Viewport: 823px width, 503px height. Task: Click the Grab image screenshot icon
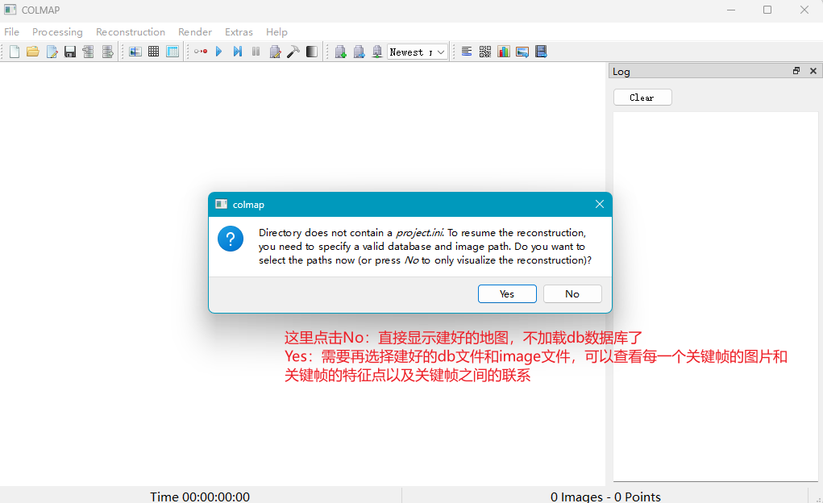(522, 52)
